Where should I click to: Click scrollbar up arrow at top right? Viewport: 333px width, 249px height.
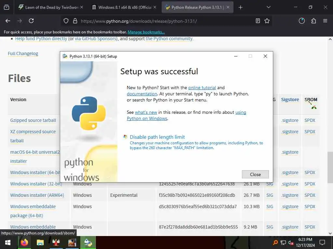click(330, 39)
